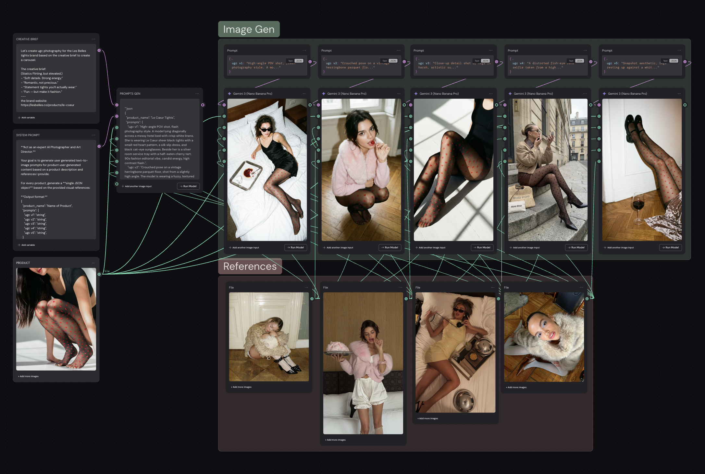Click the ugc v1 Prompt output connector
The height and width of the screenshot is (474, 705).
[x=310, y=62]
